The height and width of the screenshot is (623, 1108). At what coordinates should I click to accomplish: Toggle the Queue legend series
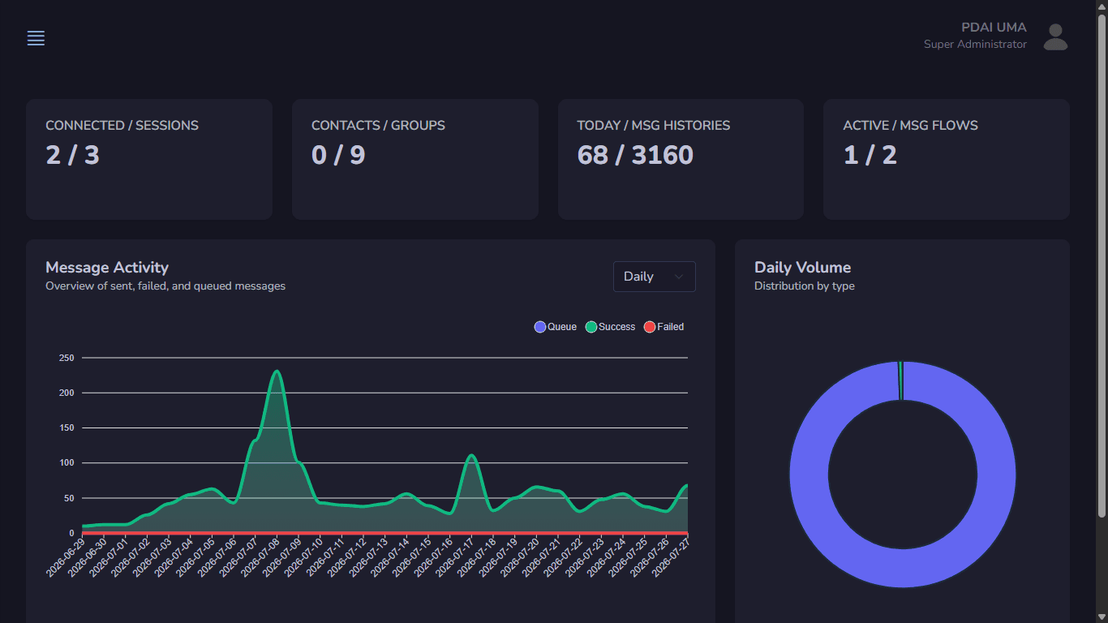[x=556, y=327]
